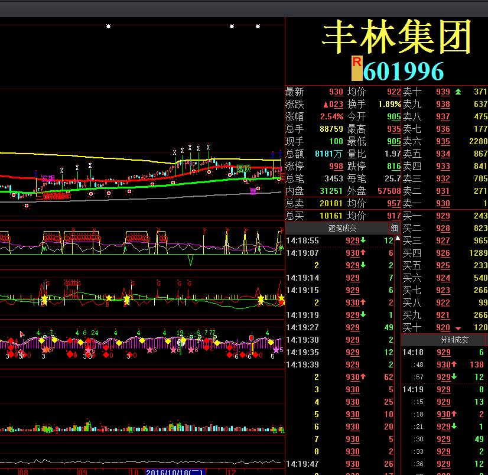488x475 pixels.
Task: Click the 总买 value 10161
Action: (x=331, y=216)
